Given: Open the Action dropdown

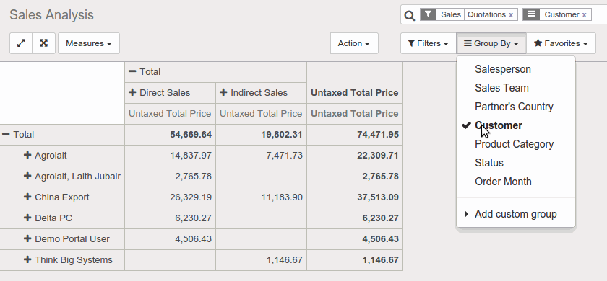Looking at the screenshot, I should point(354,43).
